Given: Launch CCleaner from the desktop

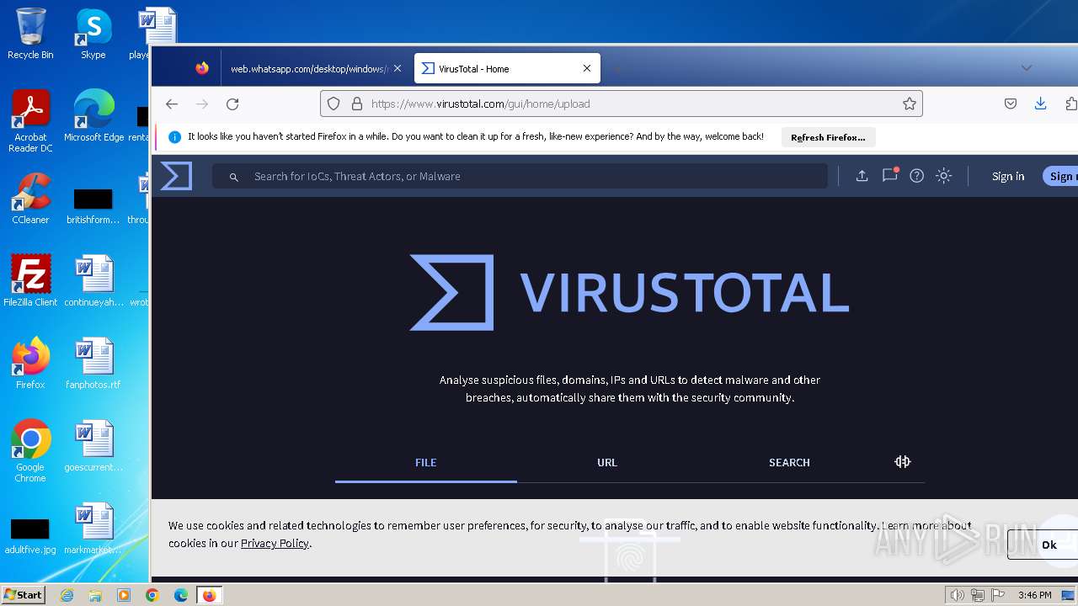Looking at the screenshot, I should coord(30,199).
